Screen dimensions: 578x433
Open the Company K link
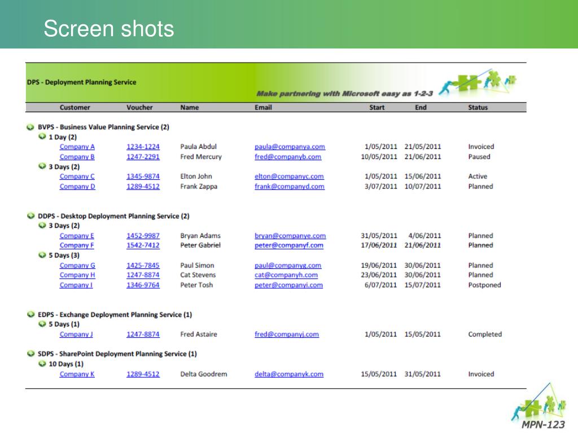(77, 374)
